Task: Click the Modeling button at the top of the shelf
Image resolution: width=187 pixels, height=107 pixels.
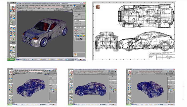Action: tap(79, 5)
